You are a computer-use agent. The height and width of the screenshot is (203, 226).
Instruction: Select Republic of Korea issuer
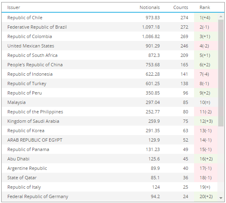click(x=26, y=131)
